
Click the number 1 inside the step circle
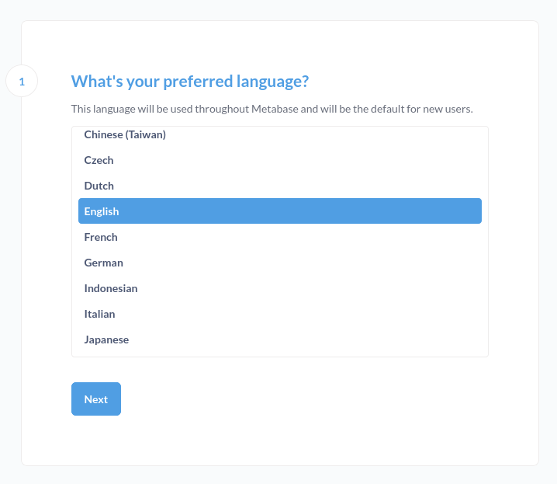(22, 82)
